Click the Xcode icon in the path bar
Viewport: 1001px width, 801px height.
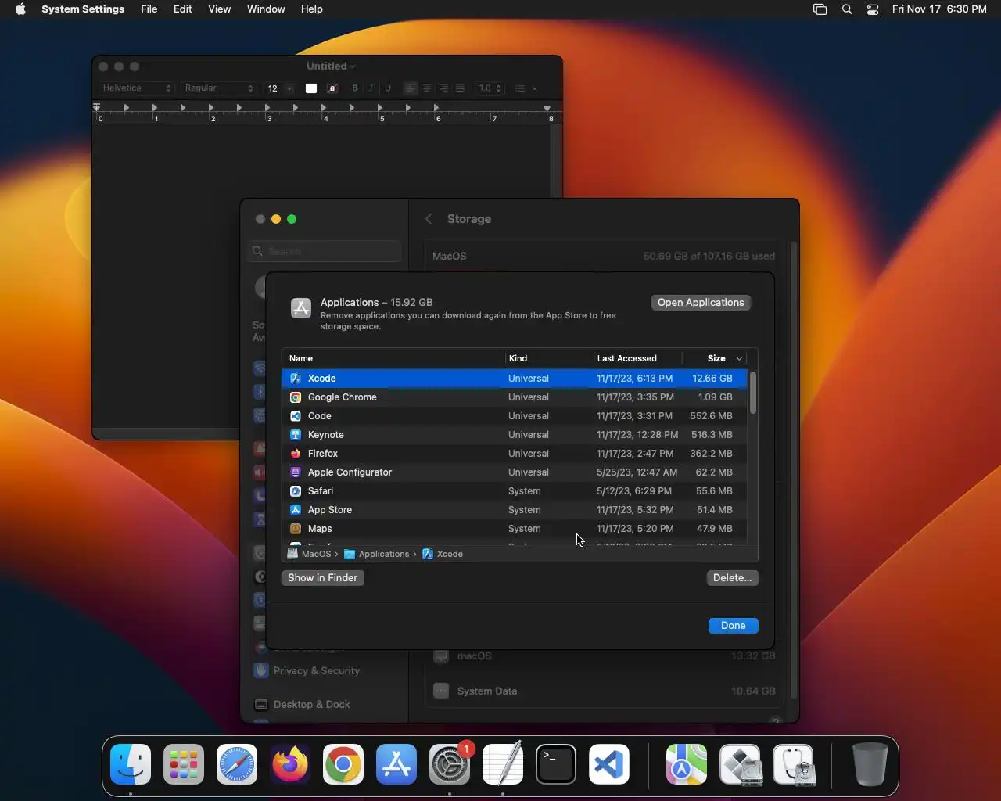(428, 554)
